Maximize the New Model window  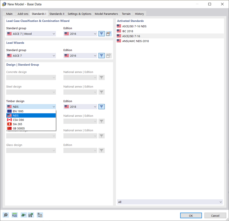click(210, 4)
